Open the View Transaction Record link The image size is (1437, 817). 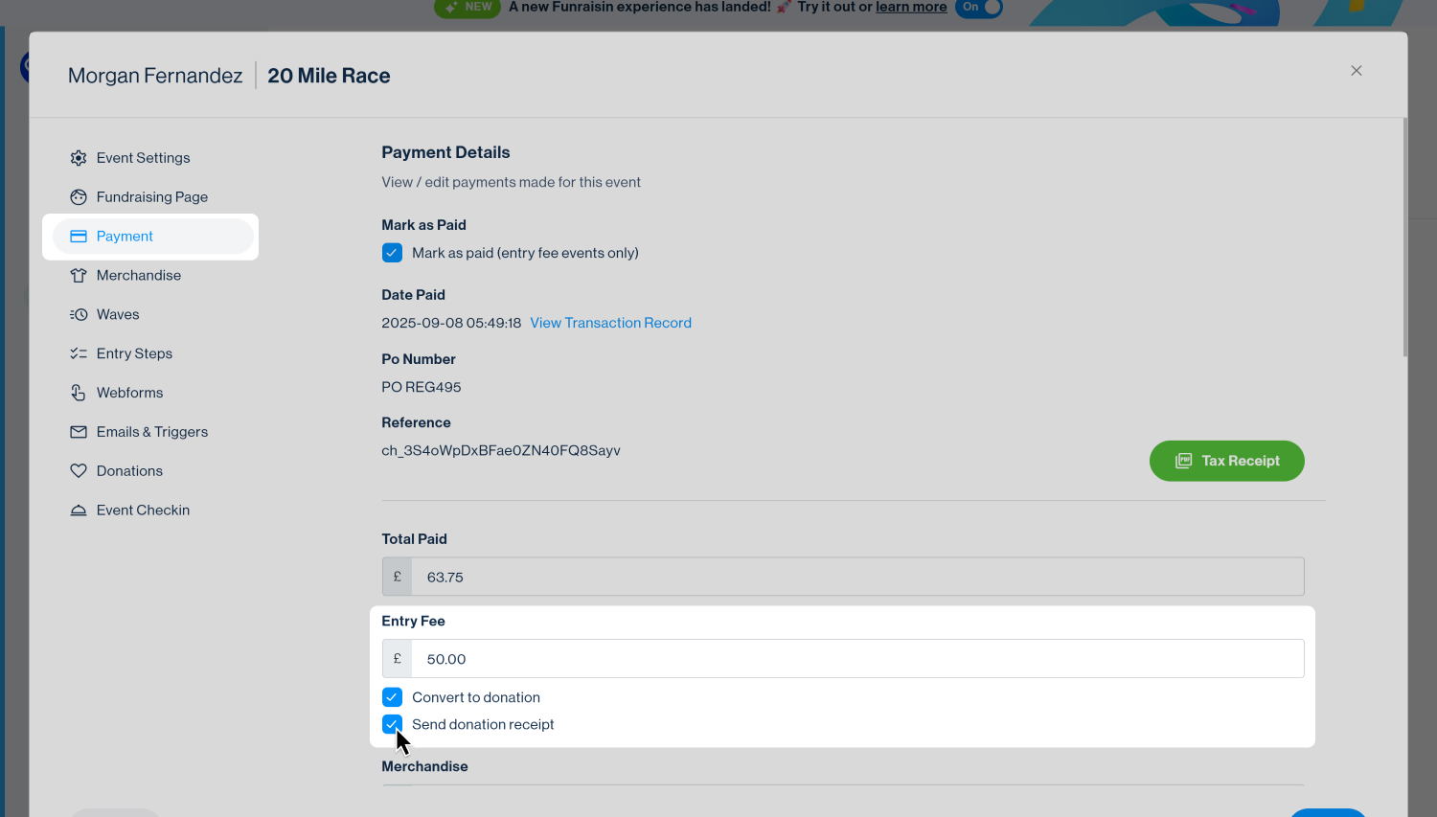610,323
